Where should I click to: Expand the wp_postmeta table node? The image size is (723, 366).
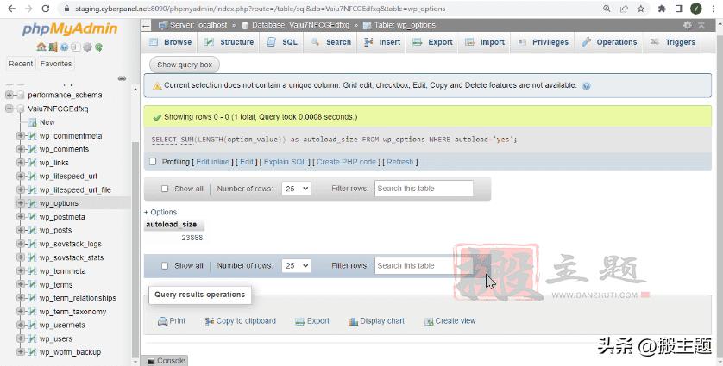pos(21,217)
